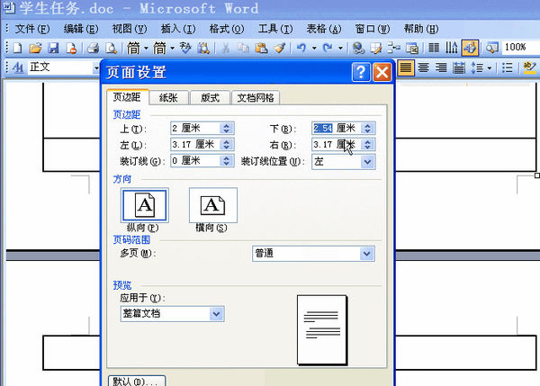Toggle center alignment button
This screenshot has width=540, height=386.
[424, 67]
